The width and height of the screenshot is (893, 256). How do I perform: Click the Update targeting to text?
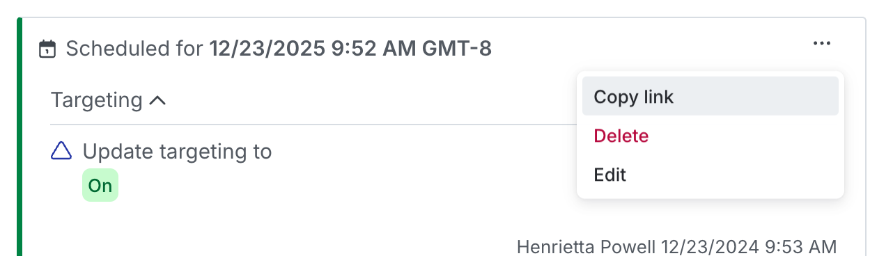177,151
